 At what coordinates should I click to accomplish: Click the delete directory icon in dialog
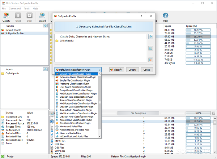[151, 60]
